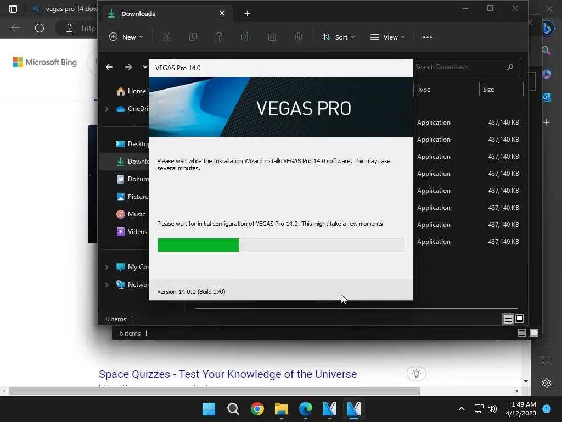Select Desktop in Explorer sidebar
The height and width of the screenshot is (422, 562).
132,144
